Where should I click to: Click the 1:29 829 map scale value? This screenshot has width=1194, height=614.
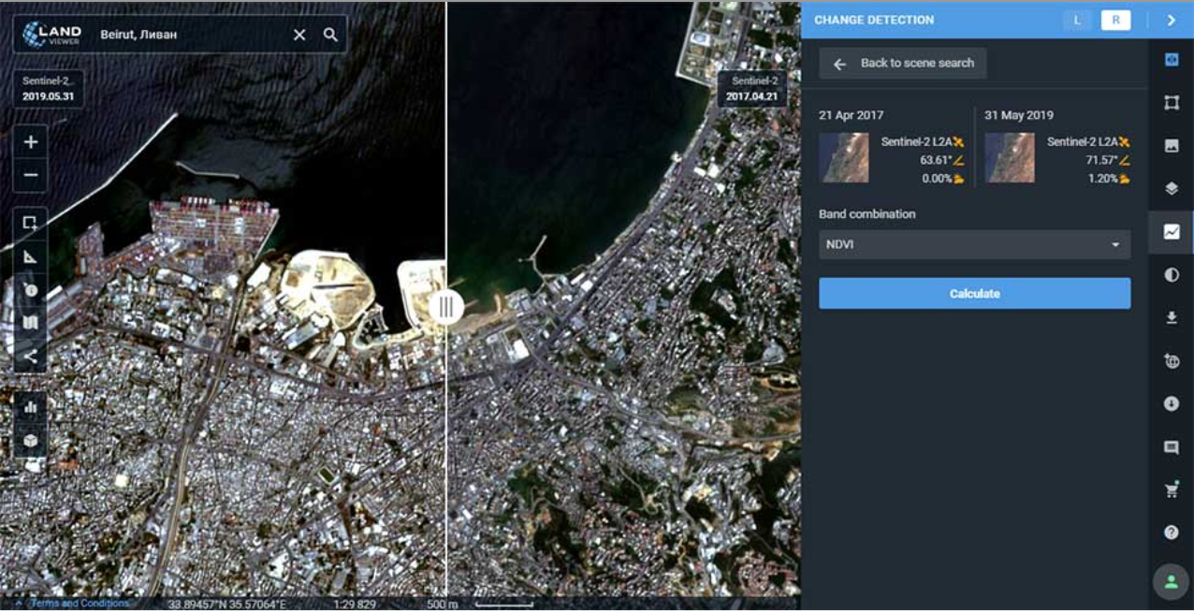[x=355, y=605]
